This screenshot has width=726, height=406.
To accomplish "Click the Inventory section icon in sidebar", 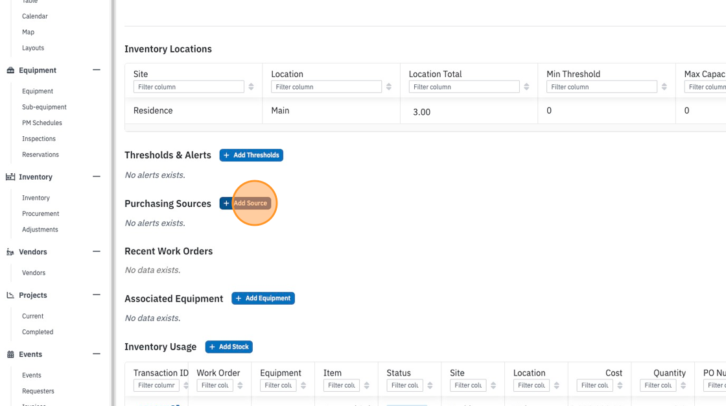I will pos(10,177).
